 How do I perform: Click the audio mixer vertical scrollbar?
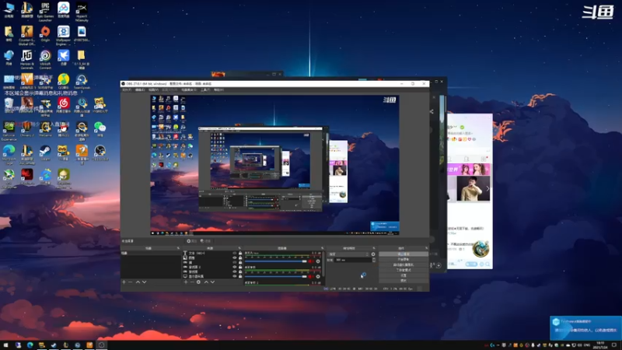click(323, 264)
